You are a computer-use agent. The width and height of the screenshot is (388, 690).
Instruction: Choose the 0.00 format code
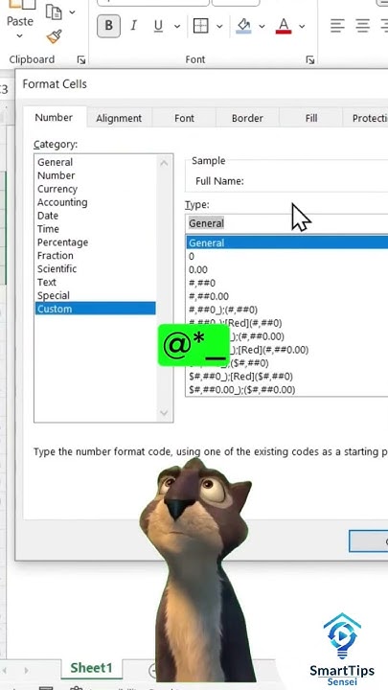pyautogui.click(x=286, y=269)
